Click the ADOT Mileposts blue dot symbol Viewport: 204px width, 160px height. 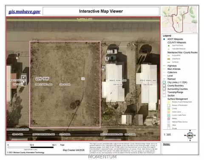pyautogui.click(x=164, y=39)
